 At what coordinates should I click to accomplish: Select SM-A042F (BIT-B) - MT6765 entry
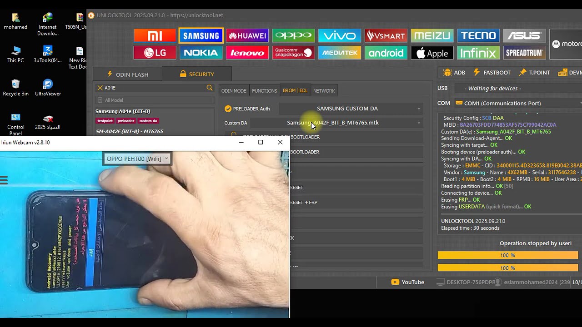click(x=129, y=131)
